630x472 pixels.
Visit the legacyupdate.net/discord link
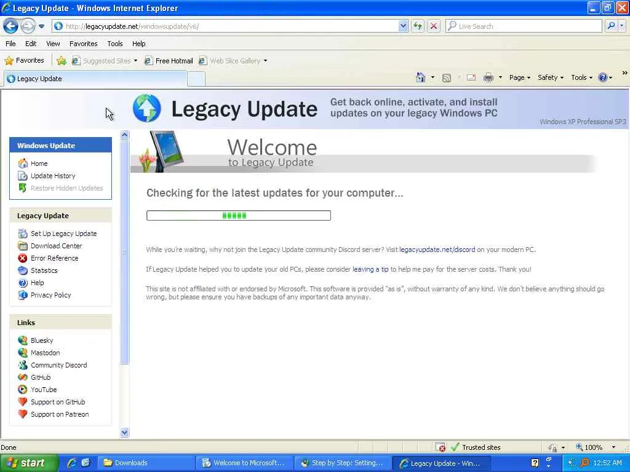coord(437,250)
